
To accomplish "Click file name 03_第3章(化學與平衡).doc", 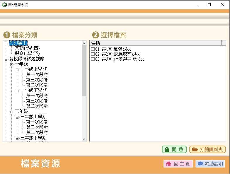I will click(120, 59).
